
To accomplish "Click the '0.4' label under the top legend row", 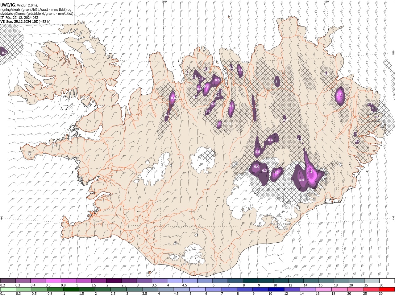I will (x=33, y=285).
